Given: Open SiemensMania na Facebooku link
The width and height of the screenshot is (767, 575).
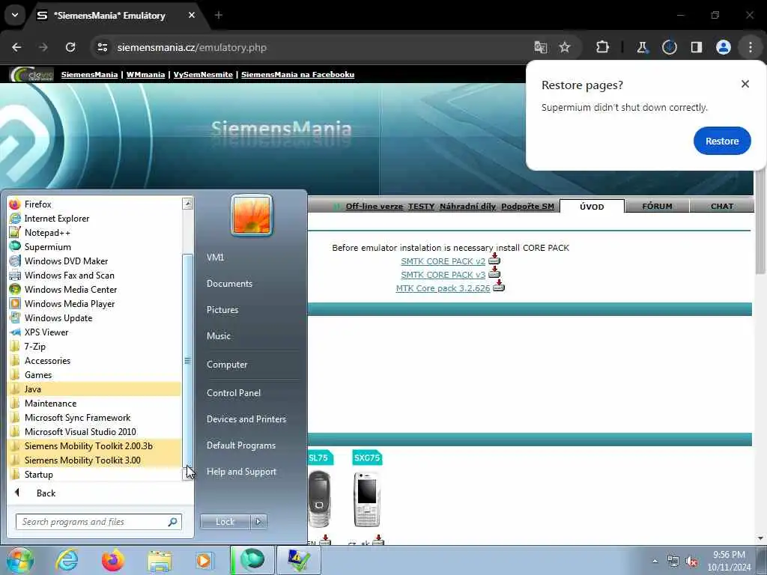Looking at the screenshot, I should click(x=297, y=74).
